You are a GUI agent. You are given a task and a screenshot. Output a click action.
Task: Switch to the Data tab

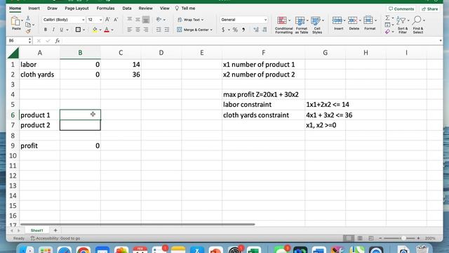click(x=126, y=8)
